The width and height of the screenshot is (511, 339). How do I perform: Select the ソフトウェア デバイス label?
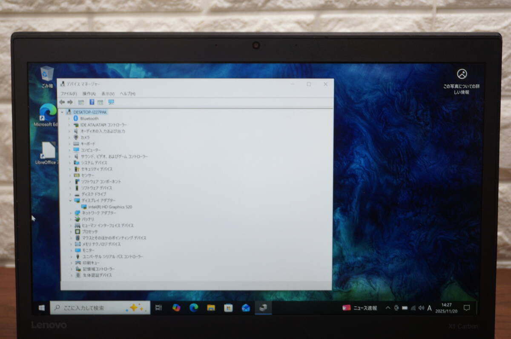[x=97, y=188]
